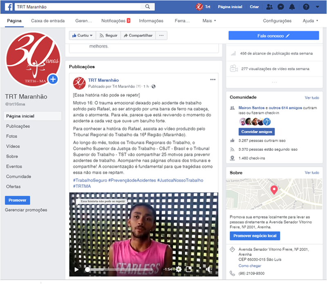Image resolution: width=327 pixels, height=284 pixels.
Task: Click the video camera views icon
Action: [x=233, y=68]
